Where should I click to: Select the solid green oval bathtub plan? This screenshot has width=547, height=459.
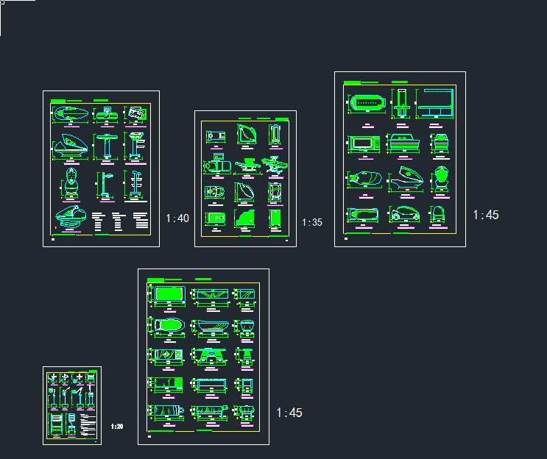click(169, 325)
